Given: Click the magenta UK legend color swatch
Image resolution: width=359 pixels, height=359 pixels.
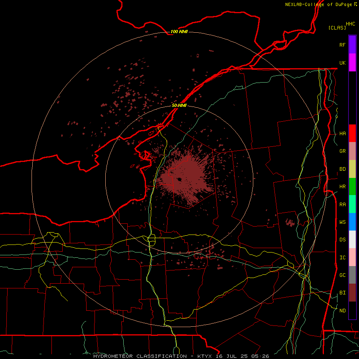Looking at the screenshot, I should pos(352,63).
